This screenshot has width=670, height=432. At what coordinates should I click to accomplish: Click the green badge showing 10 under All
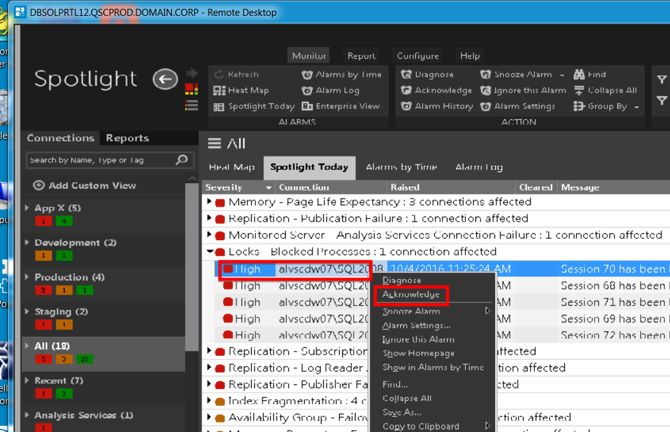84,359
